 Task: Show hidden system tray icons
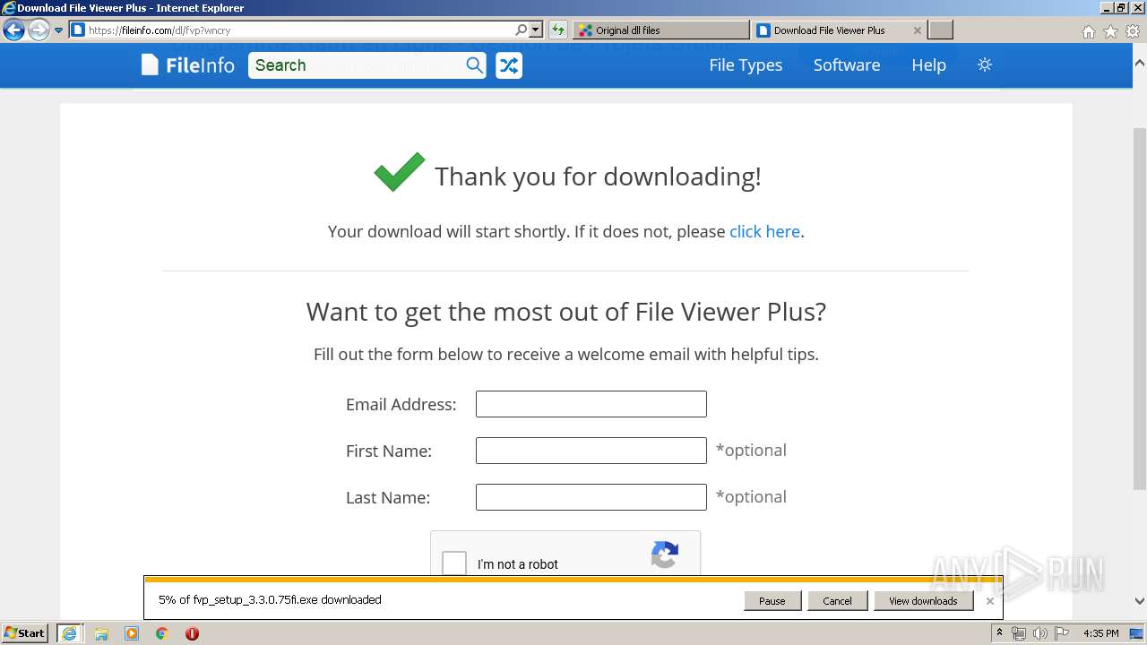tap(999, 633)
